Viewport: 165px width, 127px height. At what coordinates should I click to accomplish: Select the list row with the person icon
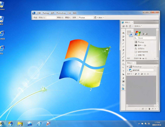139,49
